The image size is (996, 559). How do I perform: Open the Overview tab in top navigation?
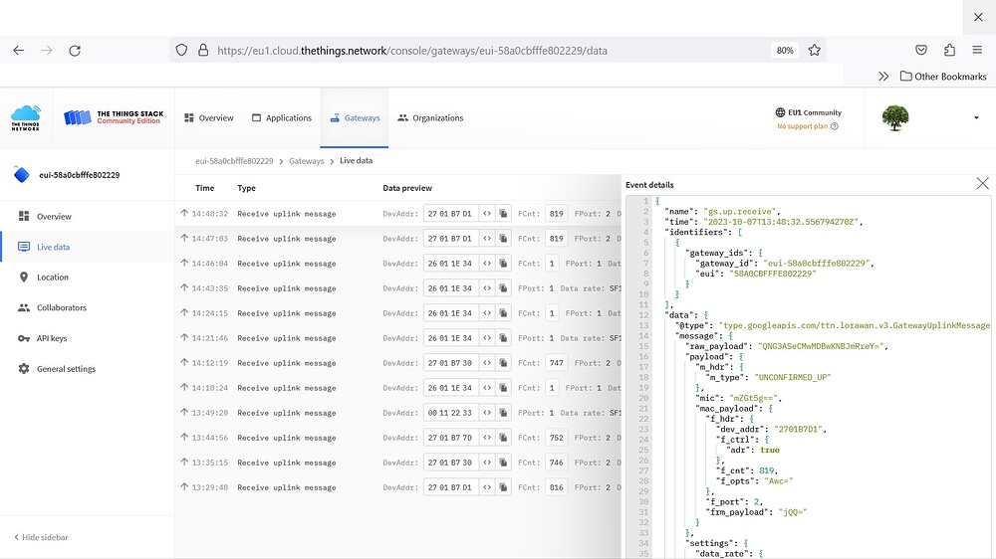(209, 118)
